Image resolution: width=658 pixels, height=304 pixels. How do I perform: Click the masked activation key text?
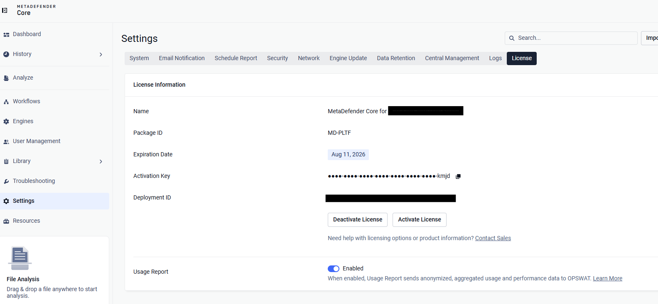click(x=389, y=176)
